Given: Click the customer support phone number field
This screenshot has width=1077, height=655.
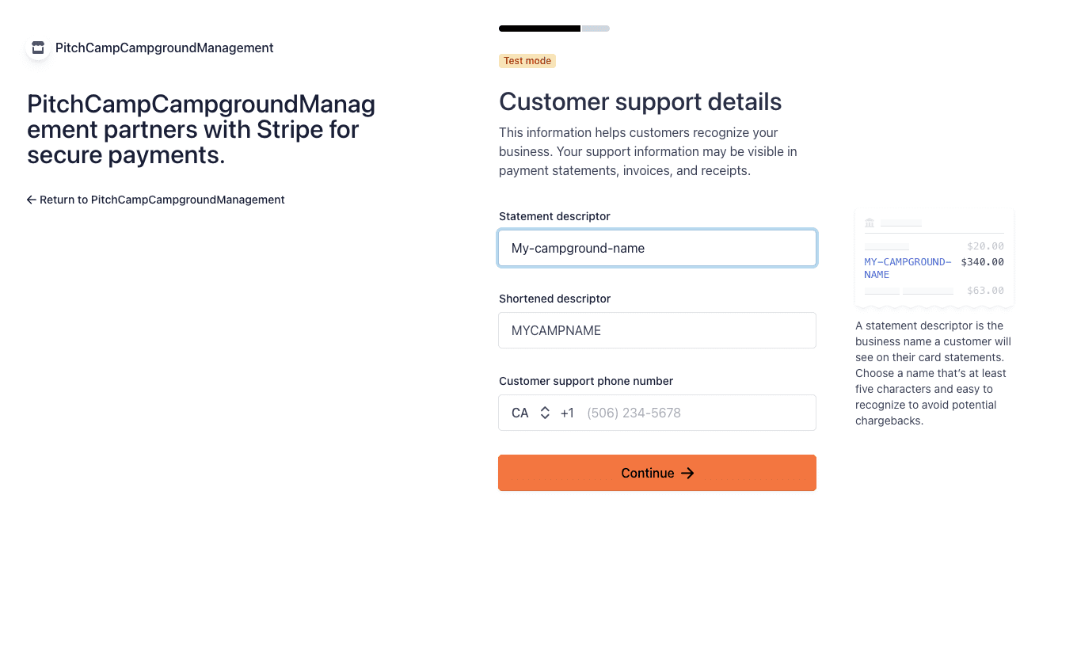Looking at the screenshot, I should click(x=697, y=413).
